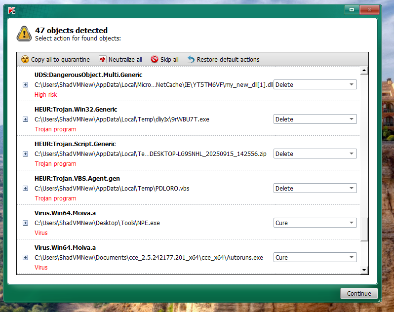This screenshot has height=312, width=394.
Task: Click Select action for found objects text
Action: (78, 39)
